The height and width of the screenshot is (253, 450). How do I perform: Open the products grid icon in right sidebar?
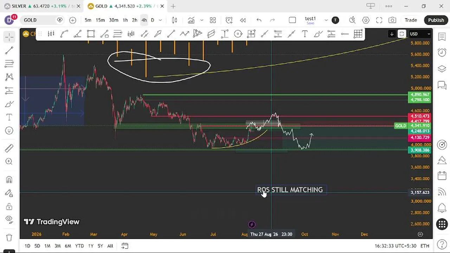pos(442,224)
